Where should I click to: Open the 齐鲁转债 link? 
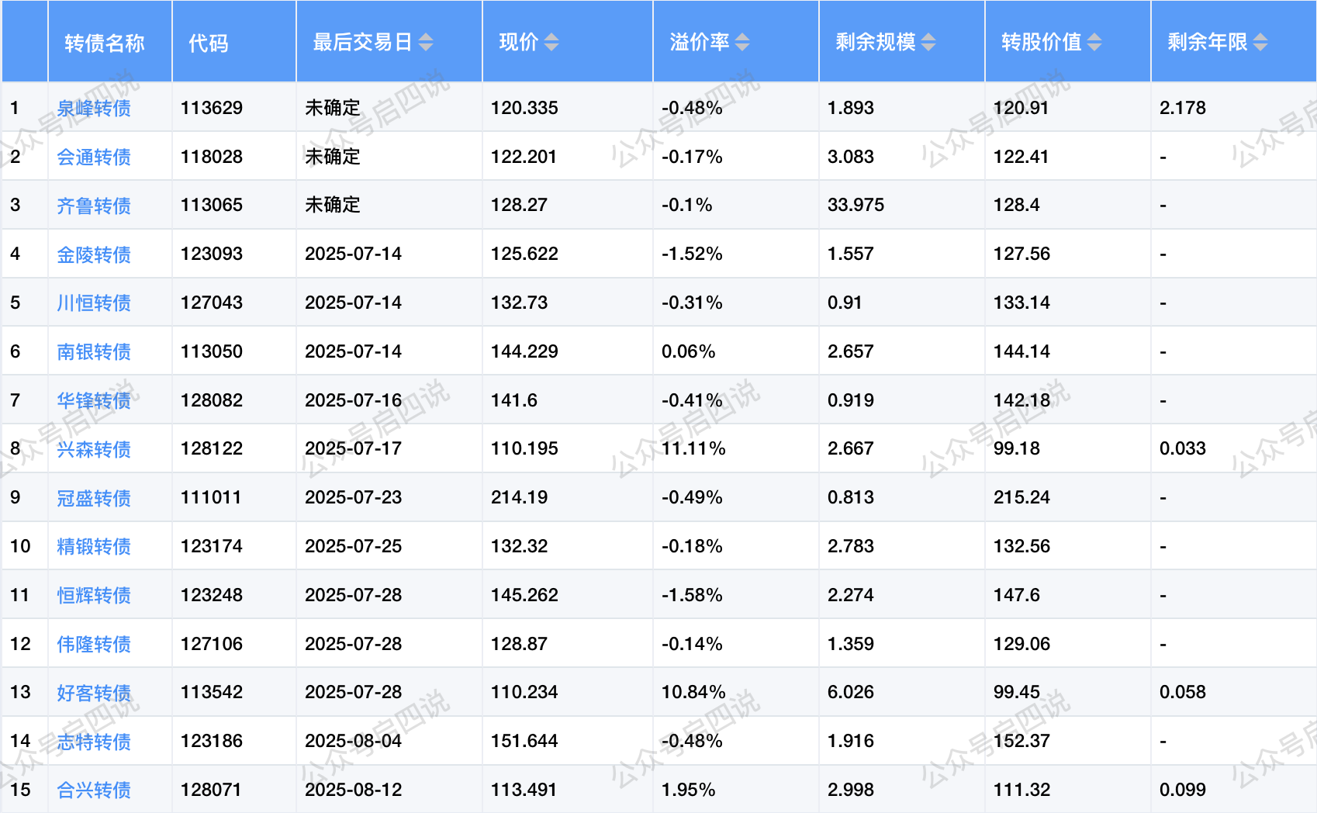click(x=94, y=206)
